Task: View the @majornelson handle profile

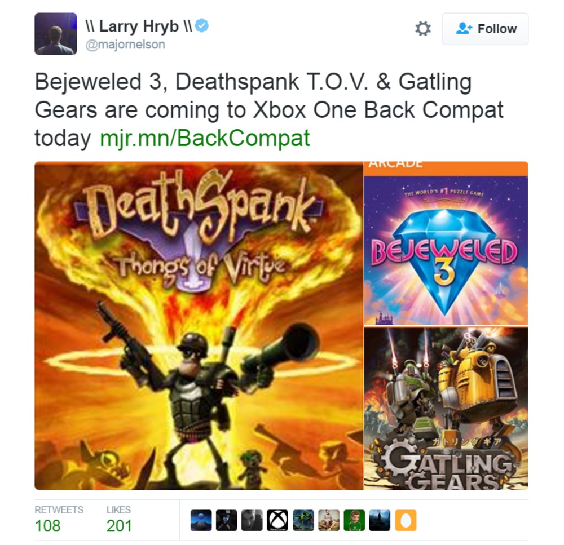Action: (125, 45)
